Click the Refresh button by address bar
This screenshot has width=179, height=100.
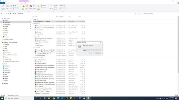coord(138,14)
